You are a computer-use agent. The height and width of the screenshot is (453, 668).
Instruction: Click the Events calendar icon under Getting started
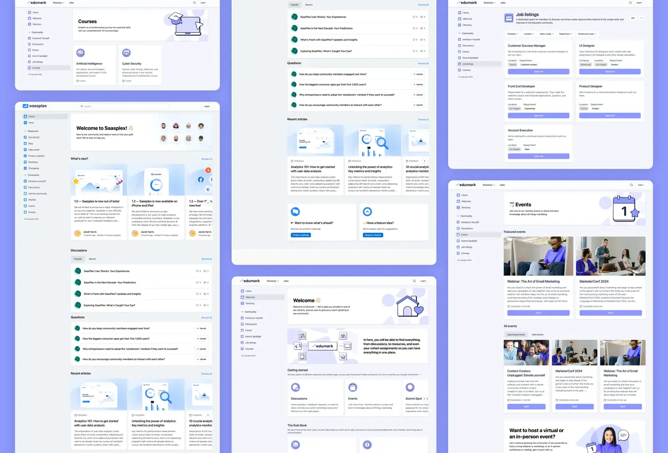pos(353,387)
